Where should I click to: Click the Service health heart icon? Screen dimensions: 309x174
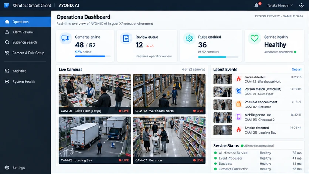tap(254, 38)
